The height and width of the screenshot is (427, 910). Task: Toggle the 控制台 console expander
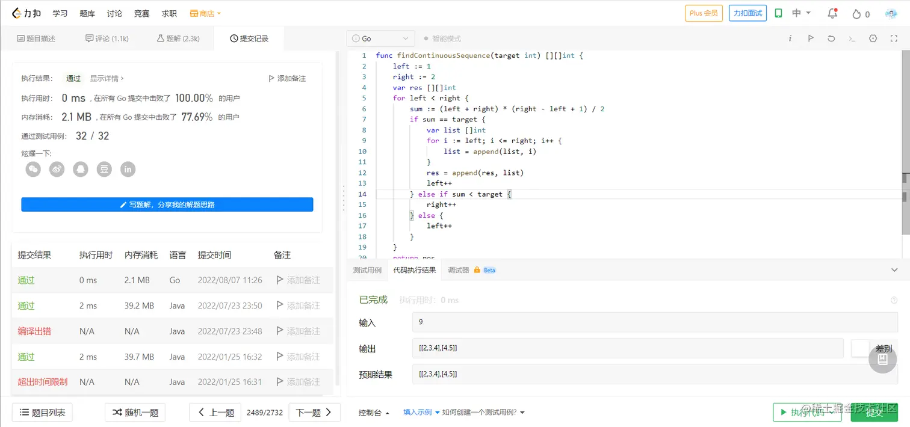(x=374, y=413)
